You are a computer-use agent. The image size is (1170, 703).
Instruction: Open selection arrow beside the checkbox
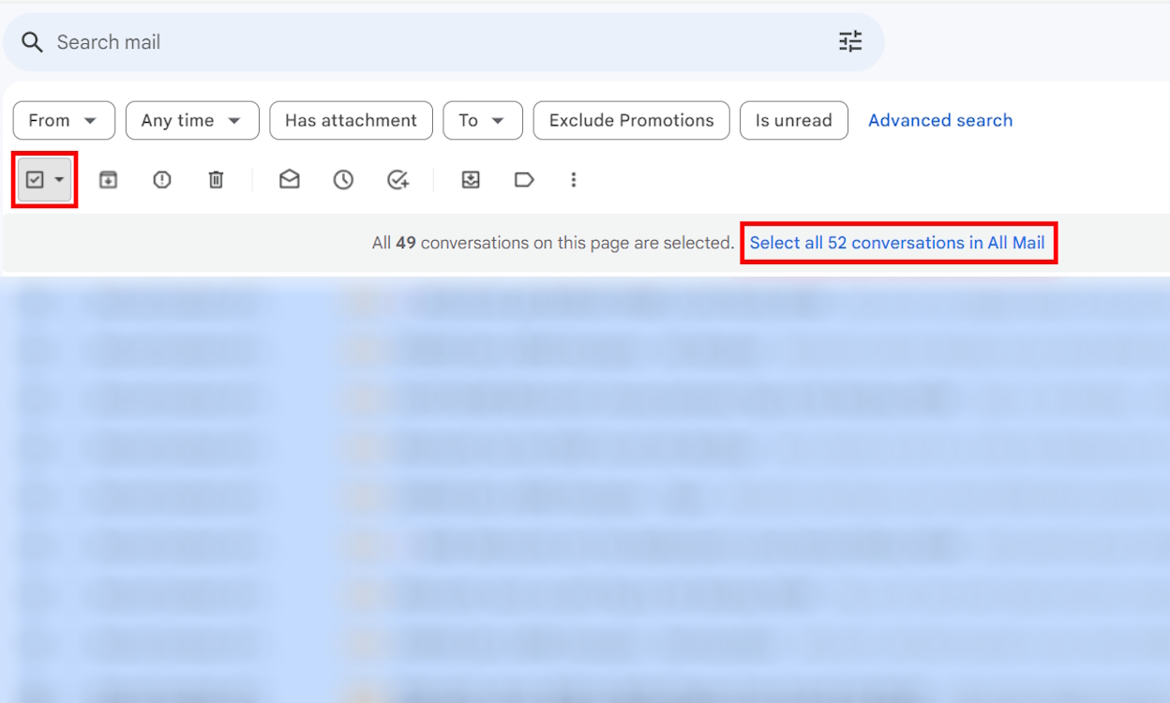pyautogui.click(x=60, y=180)
